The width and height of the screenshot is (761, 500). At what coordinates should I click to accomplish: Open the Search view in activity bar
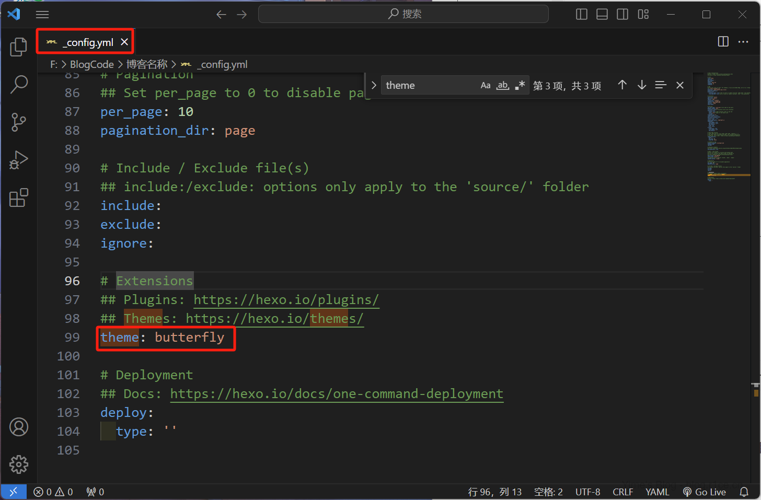coord(19,85)
